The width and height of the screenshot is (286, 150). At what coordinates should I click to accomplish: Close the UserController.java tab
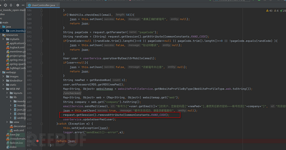point(58,5)
